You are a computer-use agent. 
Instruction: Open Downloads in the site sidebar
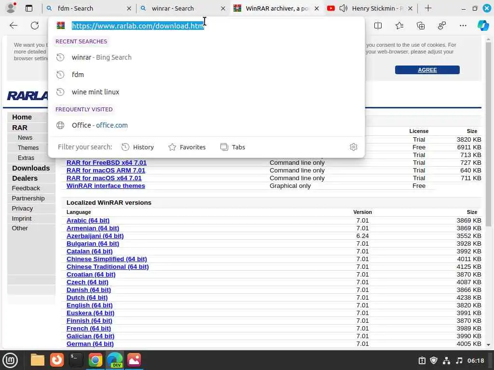(x=31, y=168)
